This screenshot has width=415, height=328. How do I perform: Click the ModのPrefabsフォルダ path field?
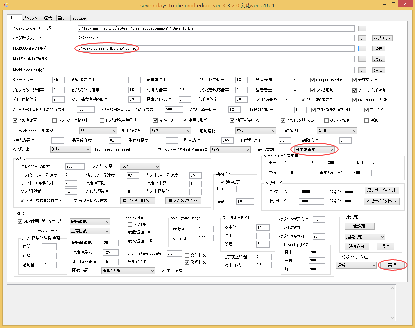(x=216, y=59)
